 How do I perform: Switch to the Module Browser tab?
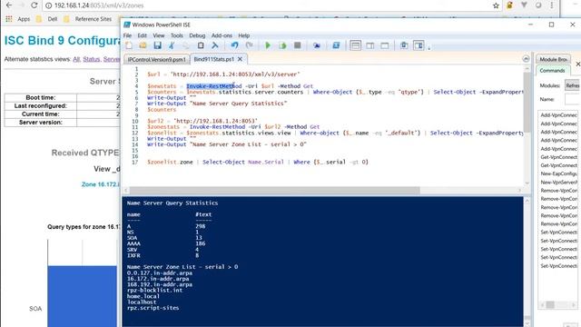553,59
